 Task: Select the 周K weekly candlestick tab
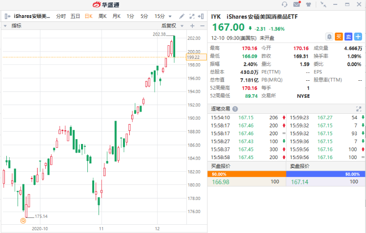102,16
